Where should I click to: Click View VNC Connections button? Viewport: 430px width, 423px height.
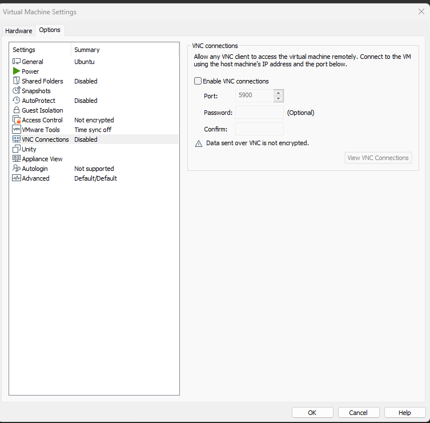click(x=378, y=158)
